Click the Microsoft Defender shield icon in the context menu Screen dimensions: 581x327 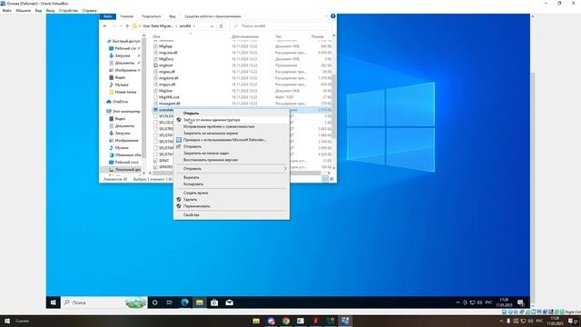(x=179, y=140)
